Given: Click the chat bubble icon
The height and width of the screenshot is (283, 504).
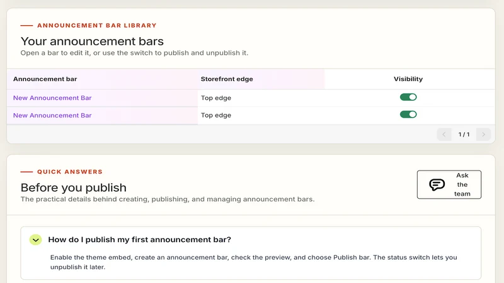Looking at the screenshot, I should pyautogui.click(x=437, y=184).
